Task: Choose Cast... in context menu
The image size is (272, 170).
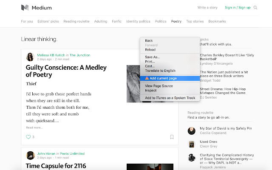Action: coord(170,66)
